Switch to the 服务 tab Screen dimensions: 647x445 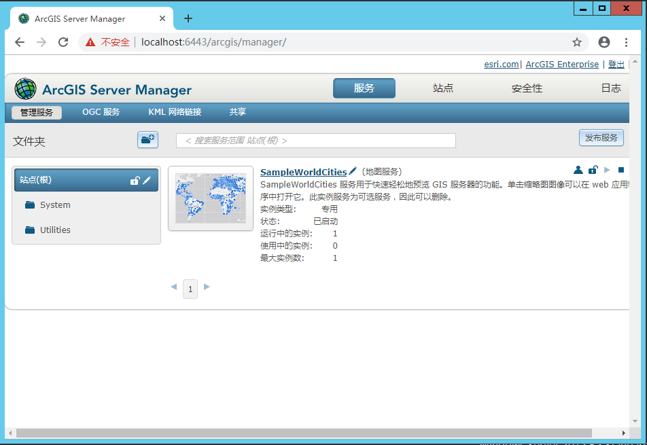coord(364,88)
